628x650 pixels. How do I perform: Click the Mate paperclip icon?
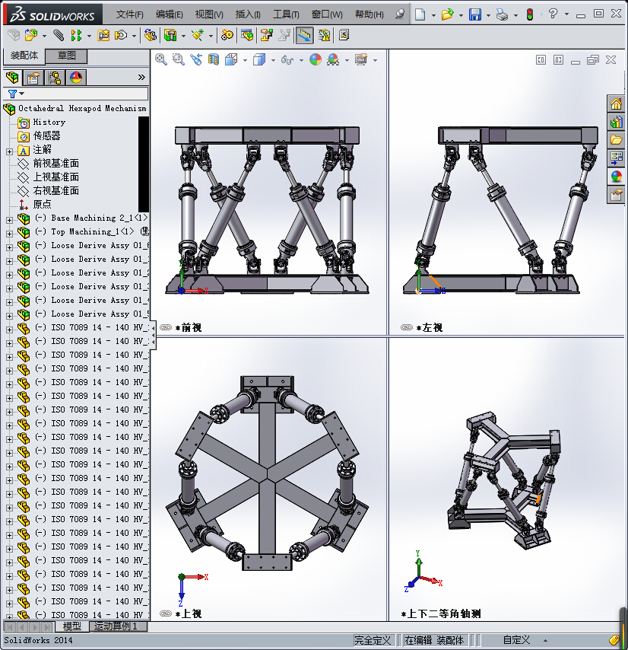(x=59, y=35)
